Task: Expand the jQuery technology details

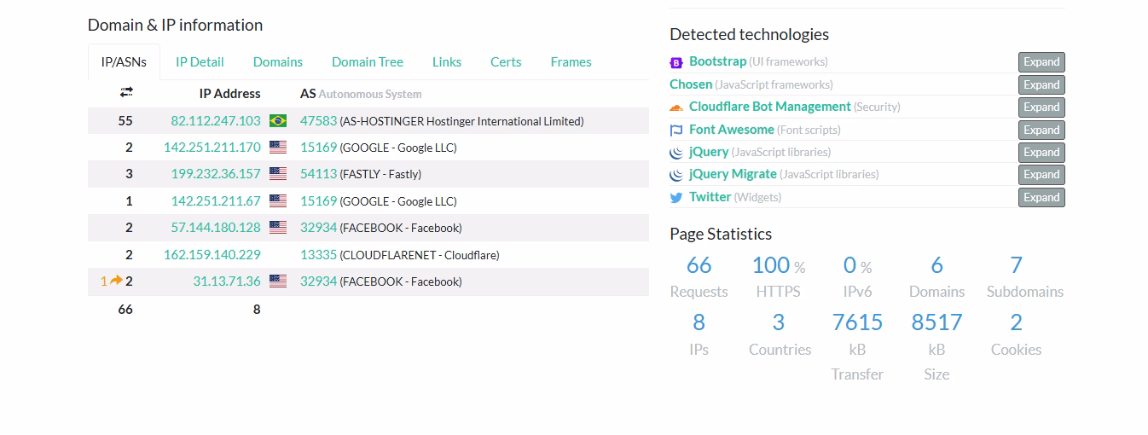Action: pyautogui.click(x=1041, y=152)
